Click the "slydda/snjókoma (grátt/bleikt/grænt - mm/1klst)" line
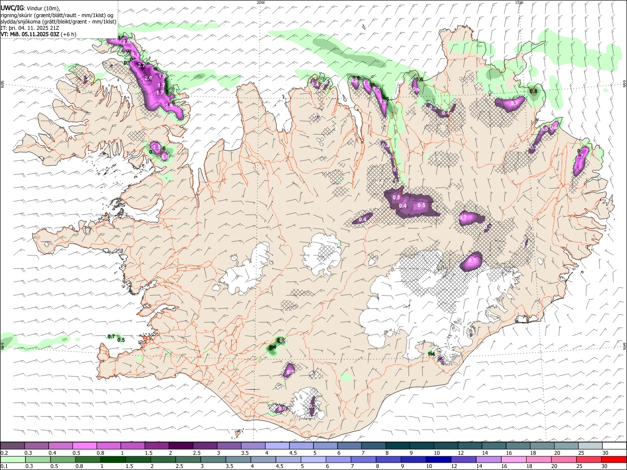The image size is (627, 470). pos(58,22)
